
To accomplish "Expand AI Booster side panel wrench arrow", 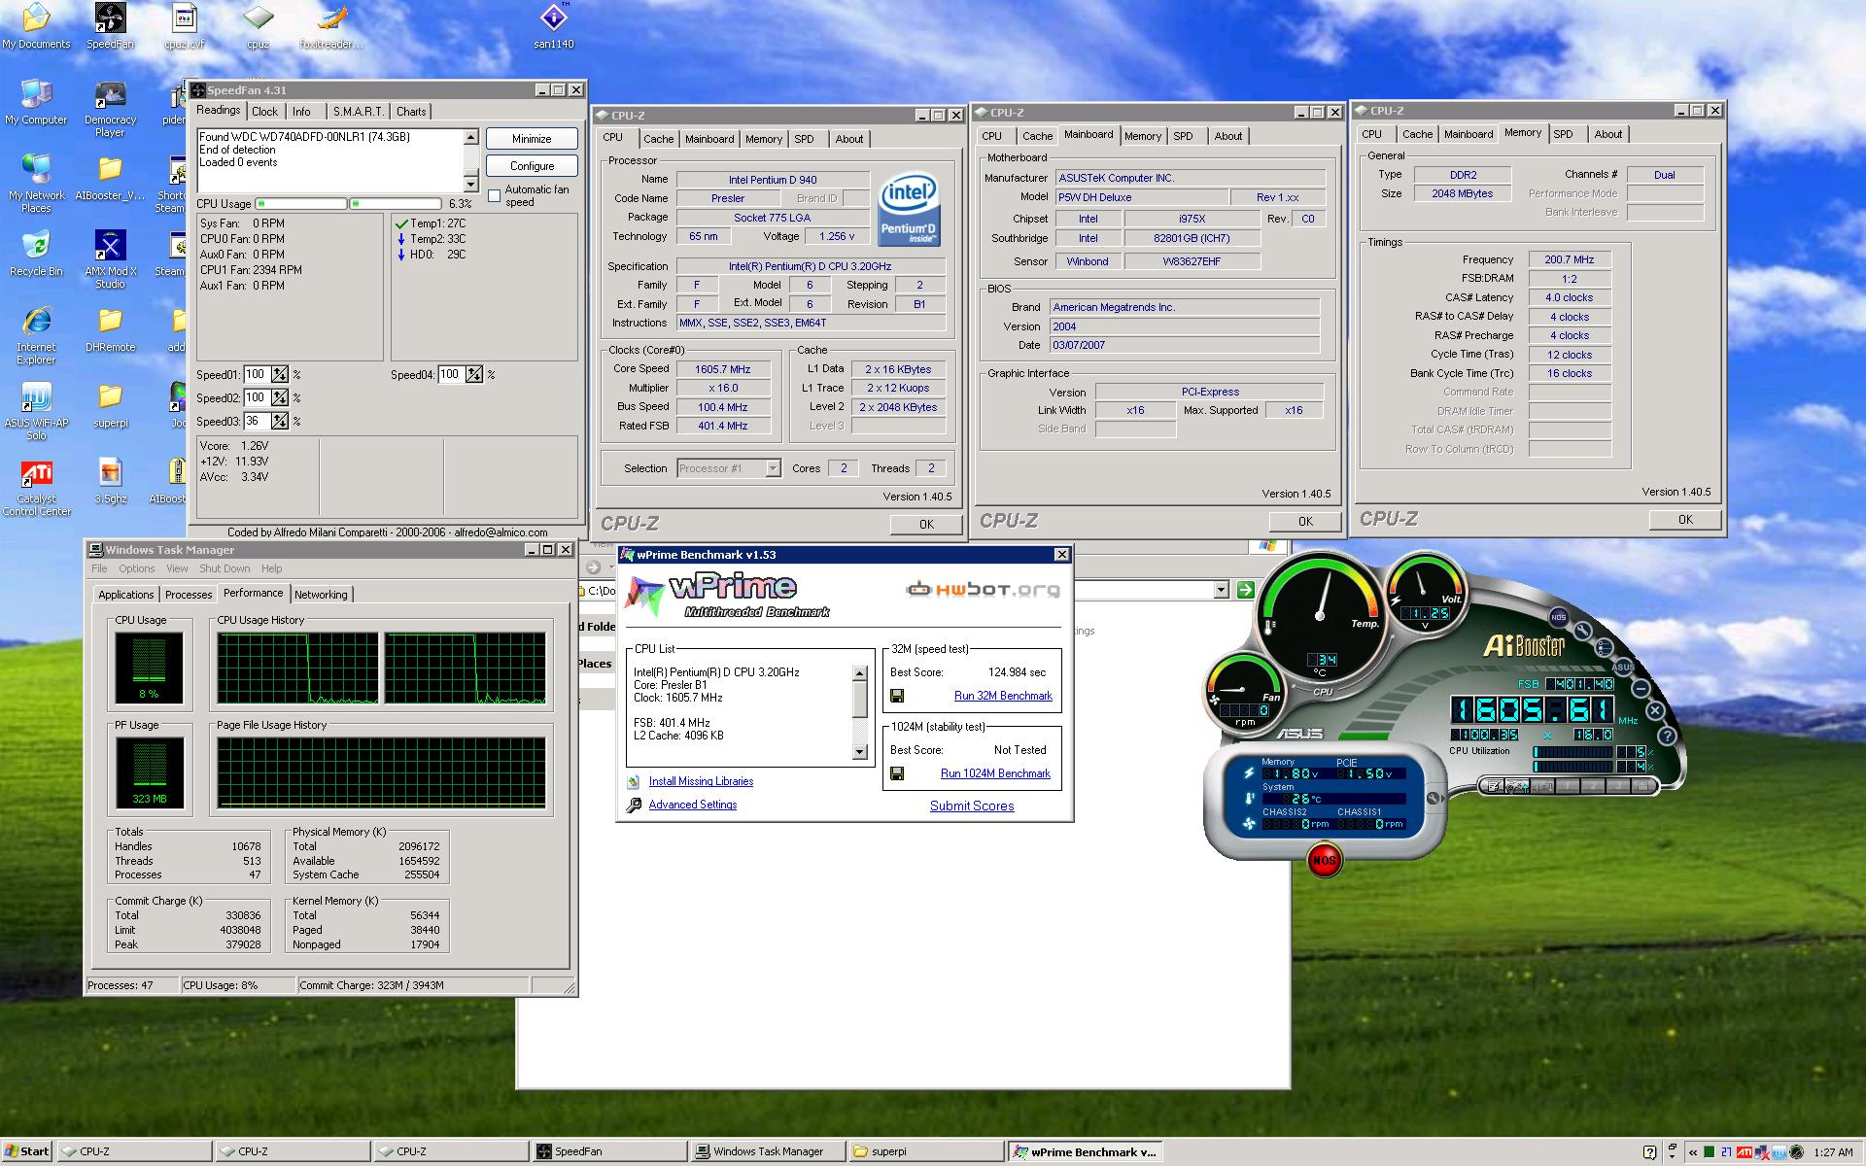I will point(1435,799).
